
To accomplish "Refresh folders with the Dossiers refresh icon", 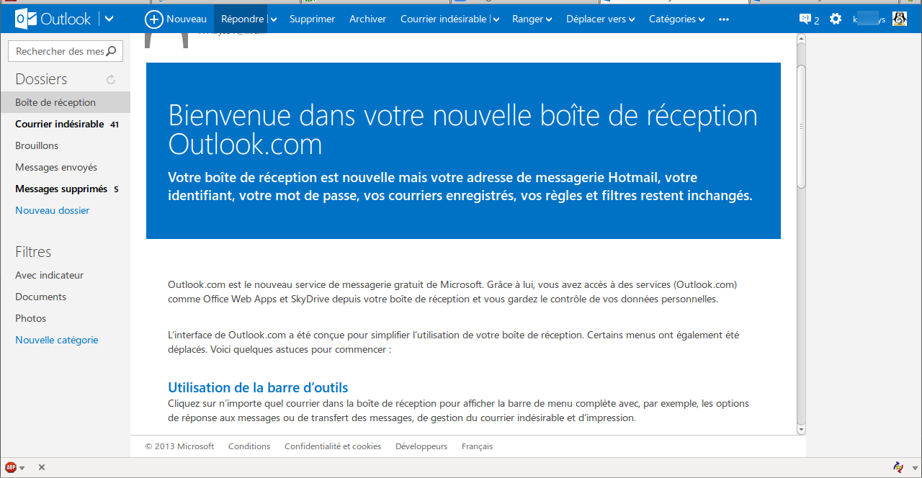I will pos(111,79).
